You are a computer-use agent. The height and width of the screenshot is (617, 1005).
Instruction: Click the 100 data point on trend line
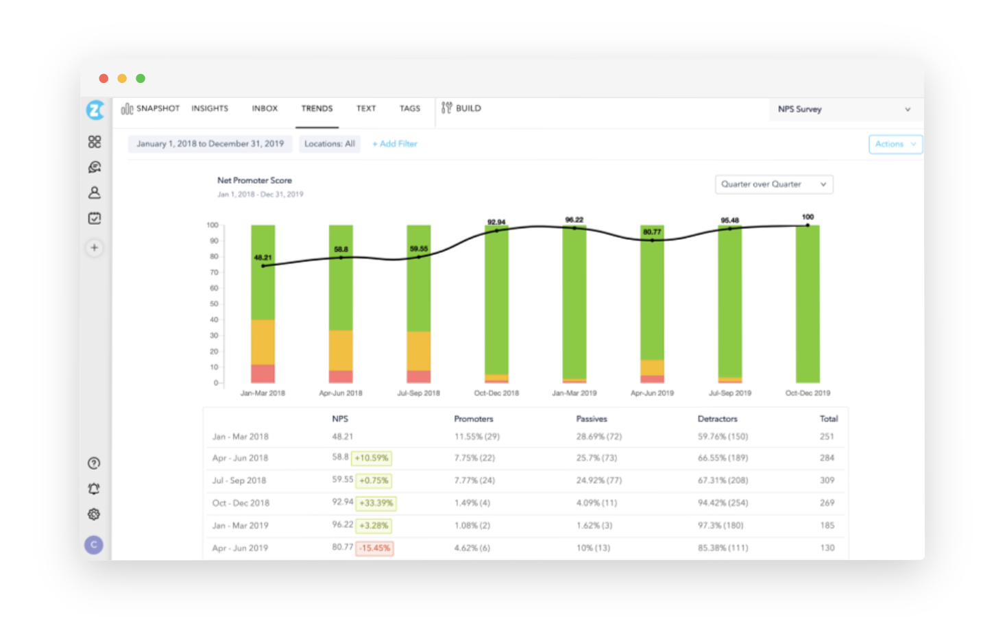pos(808,225)
